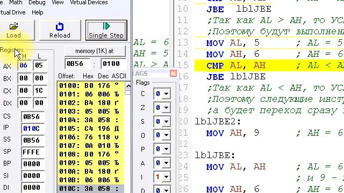Click the BX high byte field
Screen dimensions: 344x193
tap(24, 78)
